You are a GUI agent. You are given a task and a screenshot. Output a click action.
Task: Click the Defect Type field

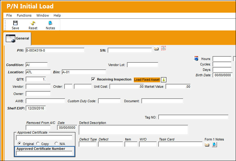[x=87, y=144]
